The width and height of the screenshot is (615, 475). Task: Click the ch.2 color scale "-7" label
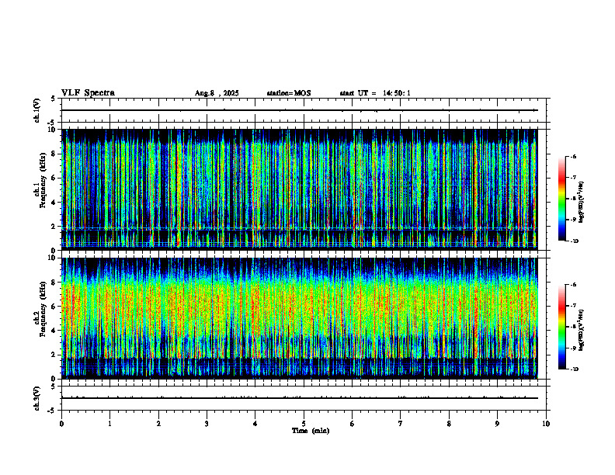pos(573,306)
